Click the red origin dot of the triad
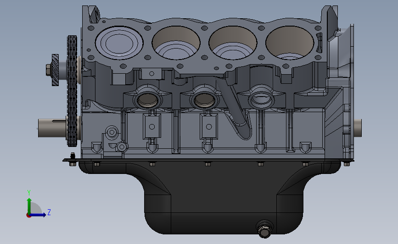The height and width of the screenshot is (244, 398). point(28,216)
